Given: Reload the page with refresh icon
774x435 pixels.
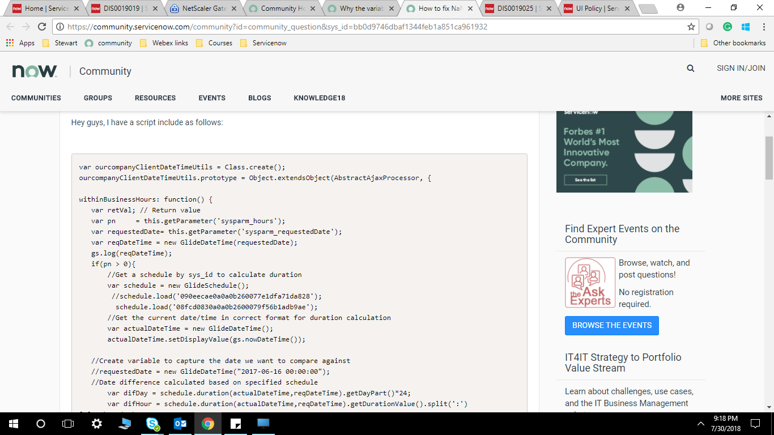Looking at the screenshot, I should [42, 27].
